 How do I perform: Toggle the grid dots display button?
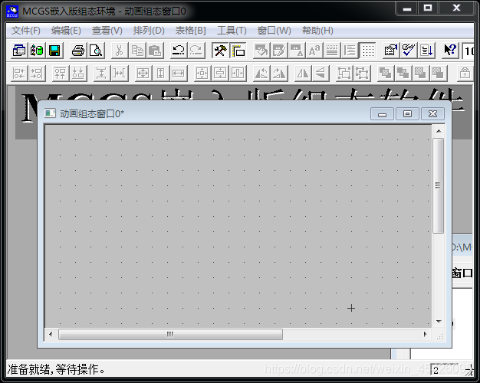click(367, 51)
